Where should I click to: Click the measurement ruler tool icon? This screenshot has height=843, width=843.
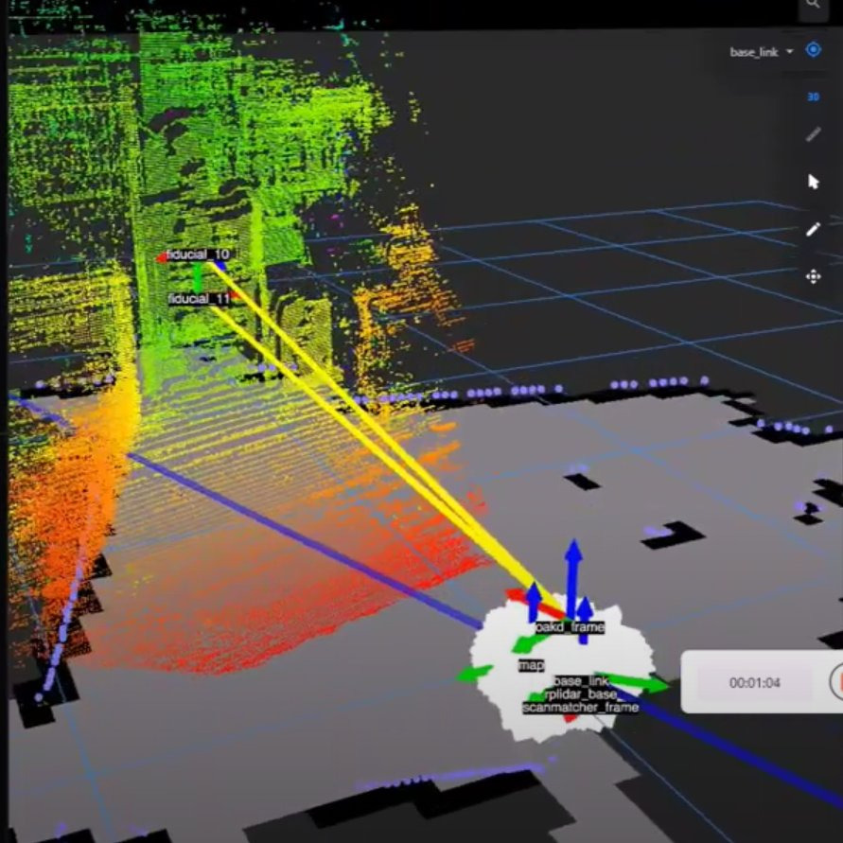pos(814,132)
